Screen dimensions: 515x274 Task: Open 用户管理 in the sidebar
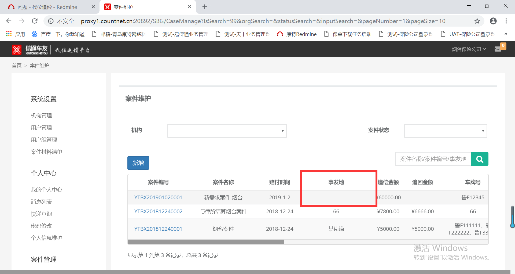(41, 128)
